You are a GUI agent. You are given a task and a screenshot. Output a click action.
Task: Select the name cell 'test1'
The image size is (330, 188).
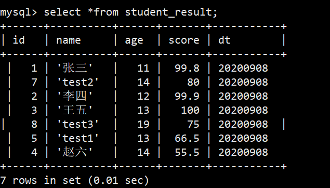[x=78, y=138]
